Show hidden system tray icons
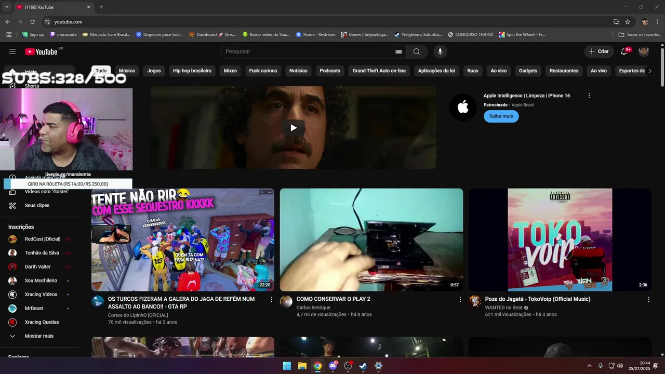The image size is (665, 374). (589, 366)
